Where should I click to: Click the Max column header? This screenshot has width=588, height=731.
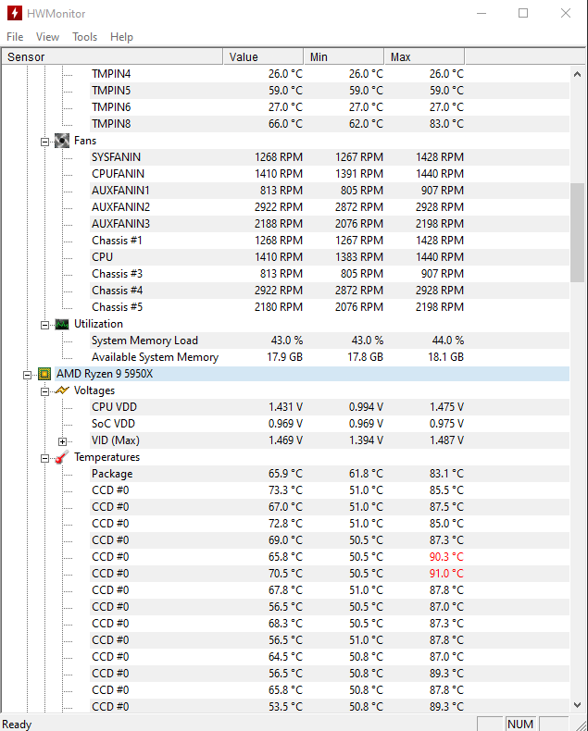[x=424, y=56]
